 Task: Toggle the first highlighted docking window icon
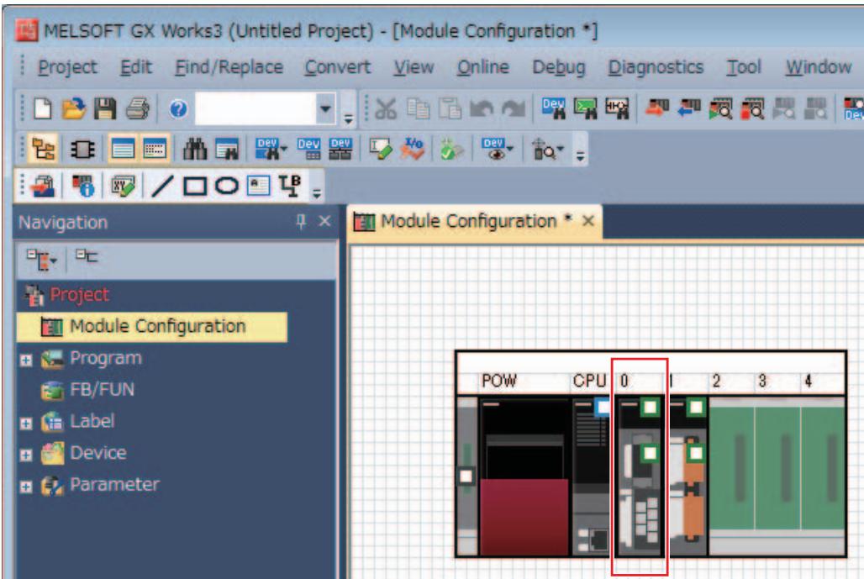(x=123, y=149)
